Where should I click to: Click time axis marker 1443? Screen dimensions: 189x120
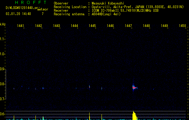point(56,26)
